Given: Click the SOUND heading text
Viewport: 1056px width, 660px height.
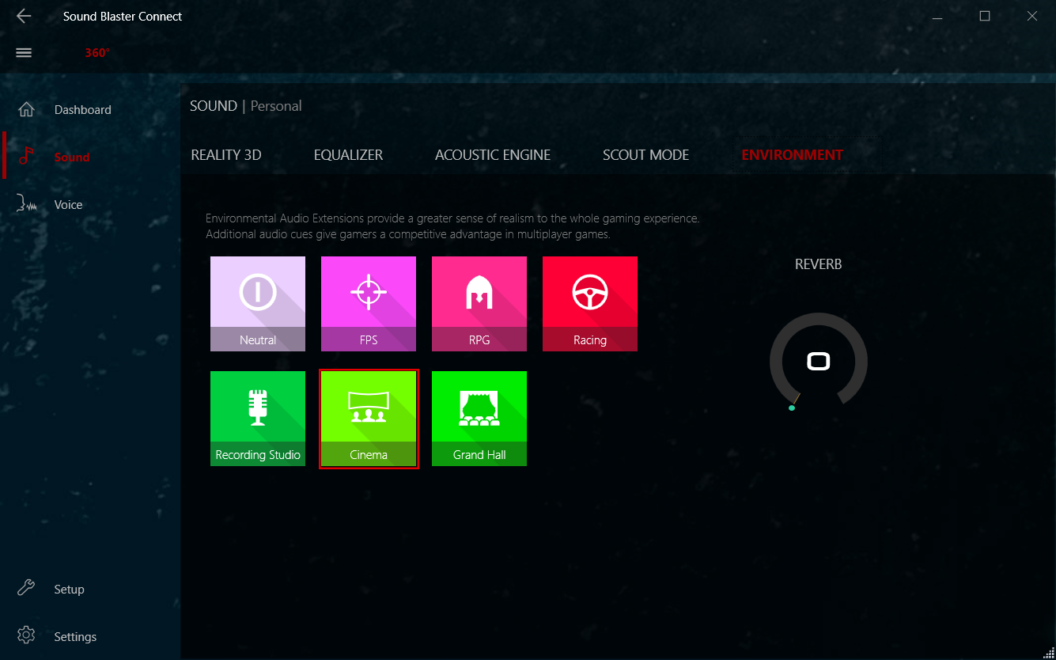Looking at the screenshot, I should 214,106.
